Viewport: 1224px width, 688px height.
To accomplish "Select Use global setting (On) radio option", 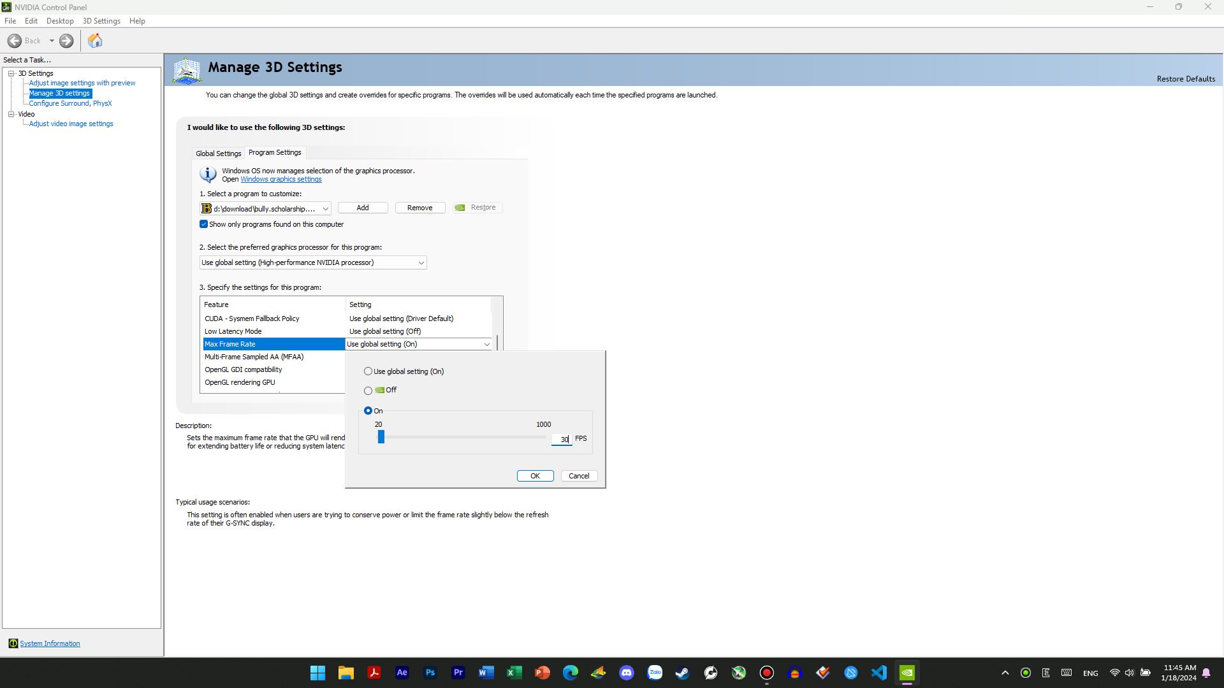I will 368,371.
